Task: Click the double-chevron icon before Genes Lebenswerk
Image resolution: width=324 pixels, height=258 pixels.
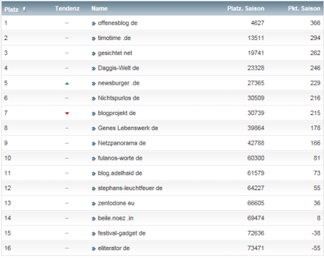Action: 93,129
